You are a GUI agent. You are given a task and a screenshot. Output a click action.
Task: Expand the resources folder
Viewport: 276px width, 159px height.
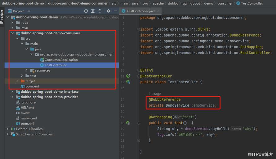click(27, 70)
